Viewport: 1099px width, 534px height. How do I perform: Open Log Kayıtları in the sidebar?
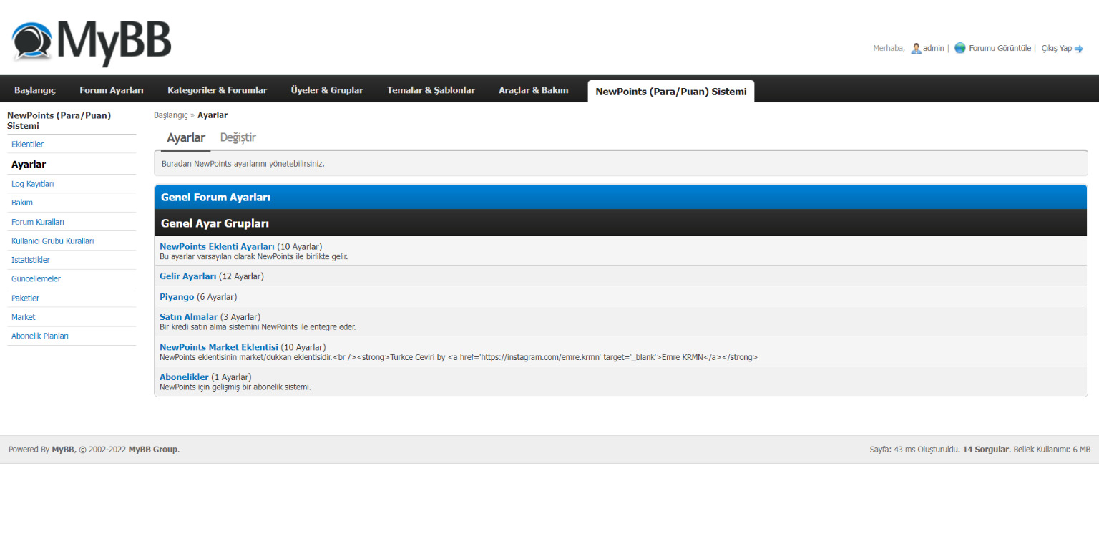33,184
